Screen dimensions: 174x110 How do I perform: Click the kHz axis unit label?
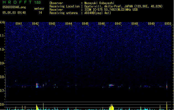coord(2,22)
